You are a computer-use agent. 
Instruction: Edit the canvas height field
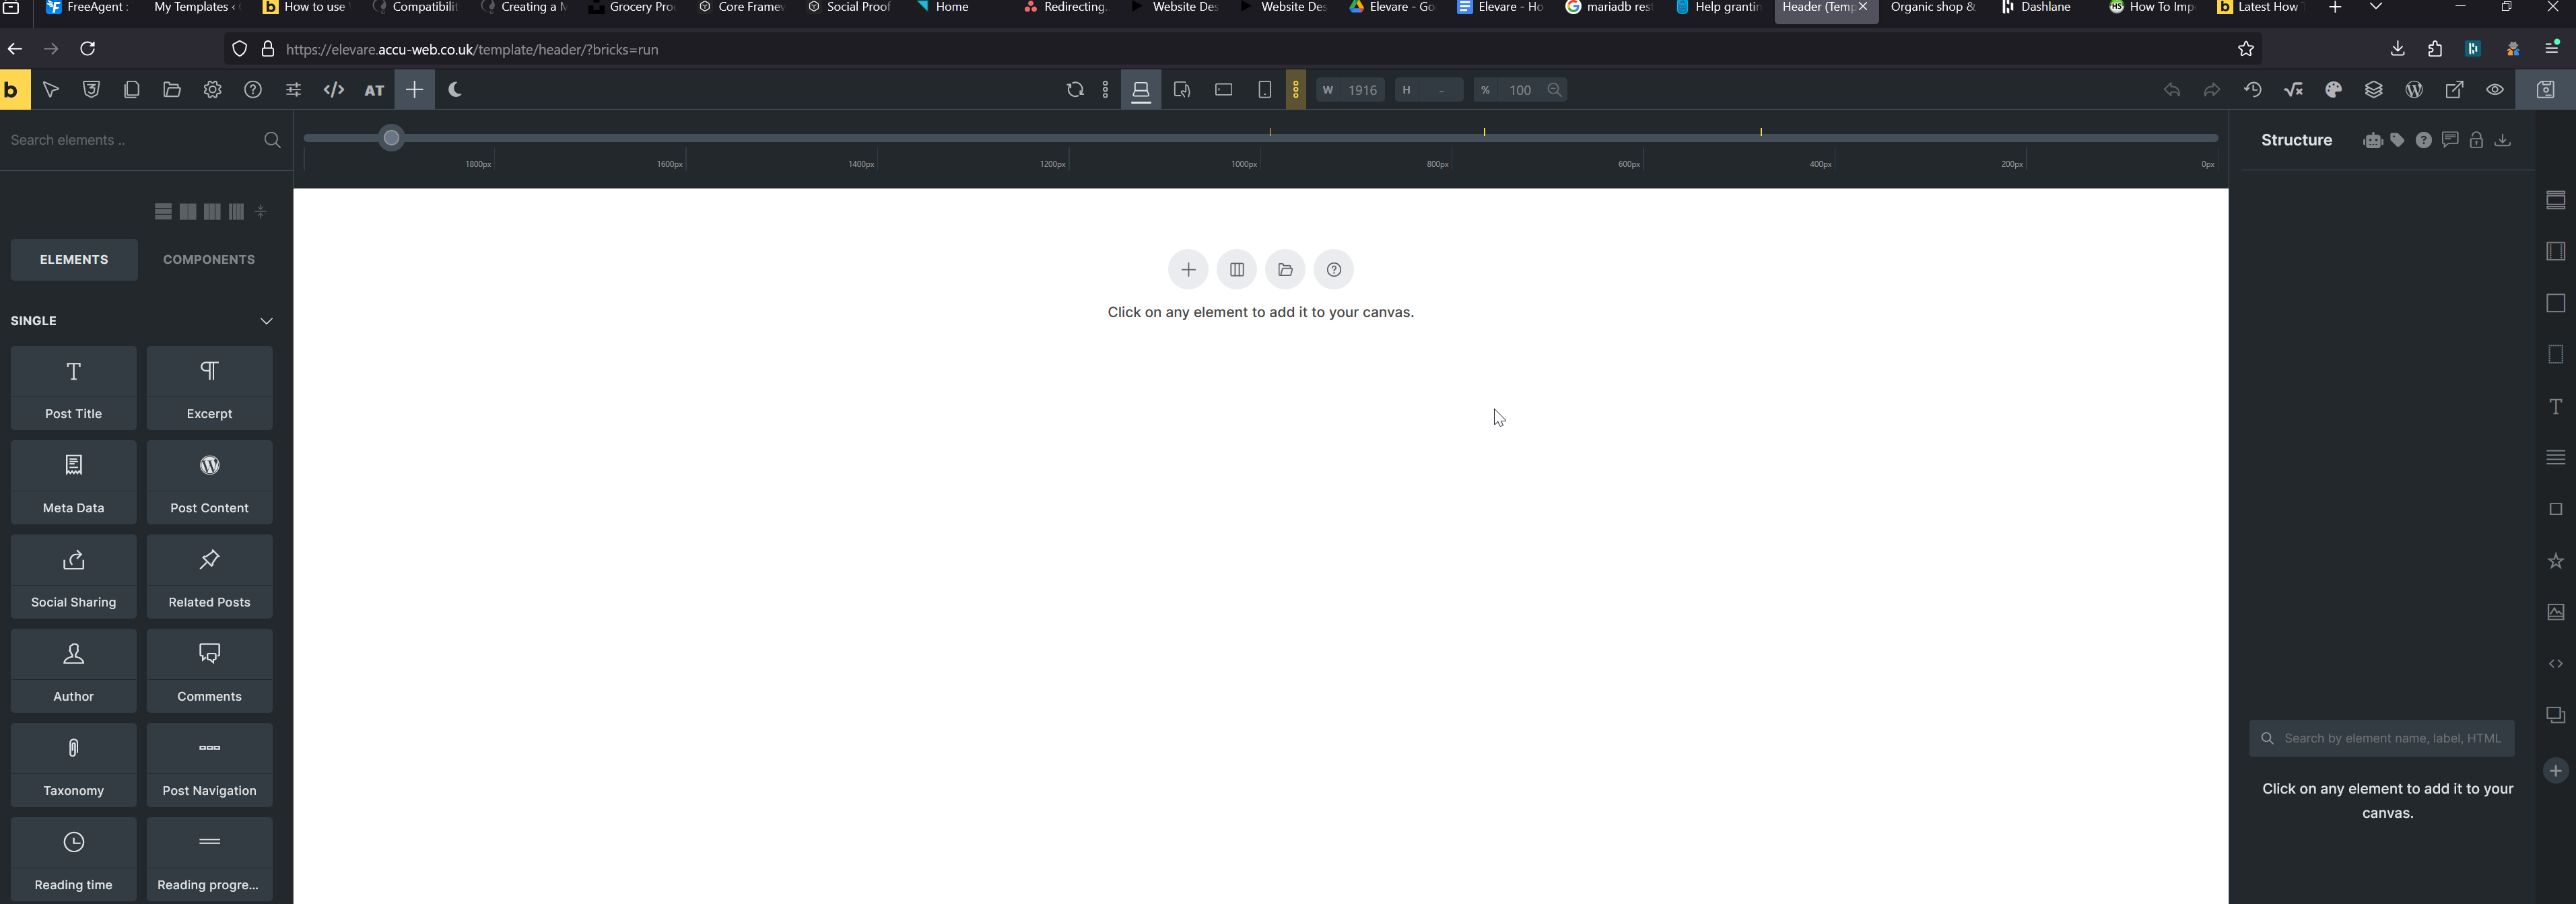pos(1441,90)
